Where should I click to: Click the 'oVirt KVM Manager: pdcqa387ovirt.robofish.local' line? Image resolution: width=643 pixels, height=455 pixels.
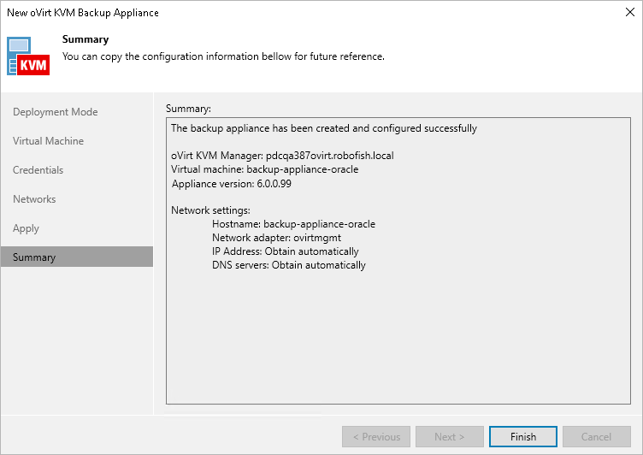pyautogui.click(x=282, y=156)
